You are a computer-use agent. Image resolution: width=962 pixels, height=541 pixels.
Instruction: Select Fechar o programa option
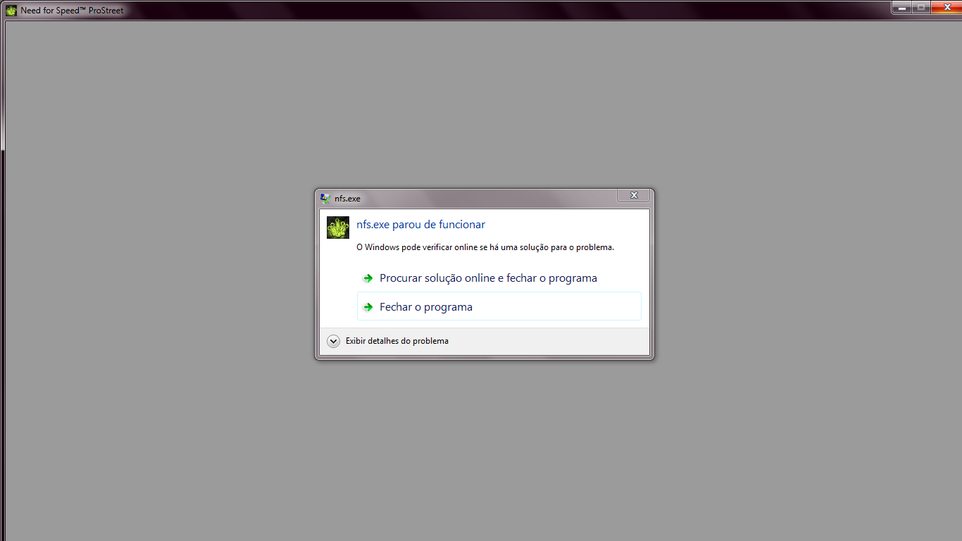(499, 306)
